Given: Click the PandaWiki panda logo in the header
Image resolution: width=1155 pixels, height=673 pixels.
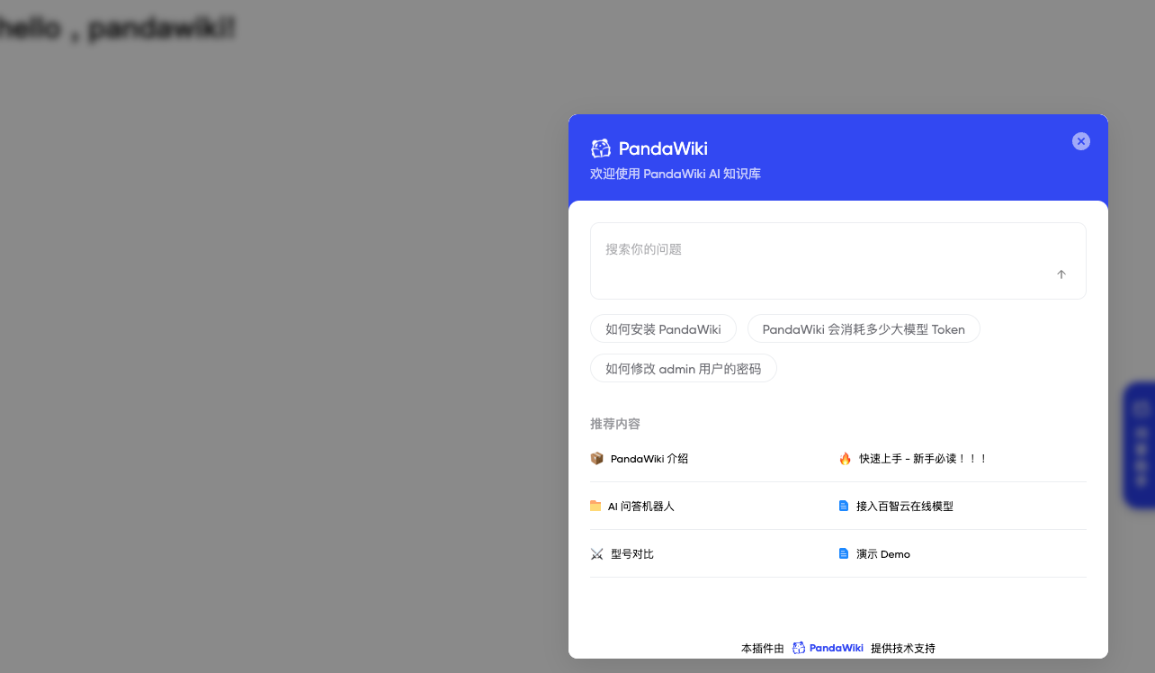Looking at the screenshot, I should coord(601,148).
